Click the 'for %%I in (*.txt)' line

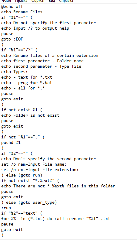(56, 219)
